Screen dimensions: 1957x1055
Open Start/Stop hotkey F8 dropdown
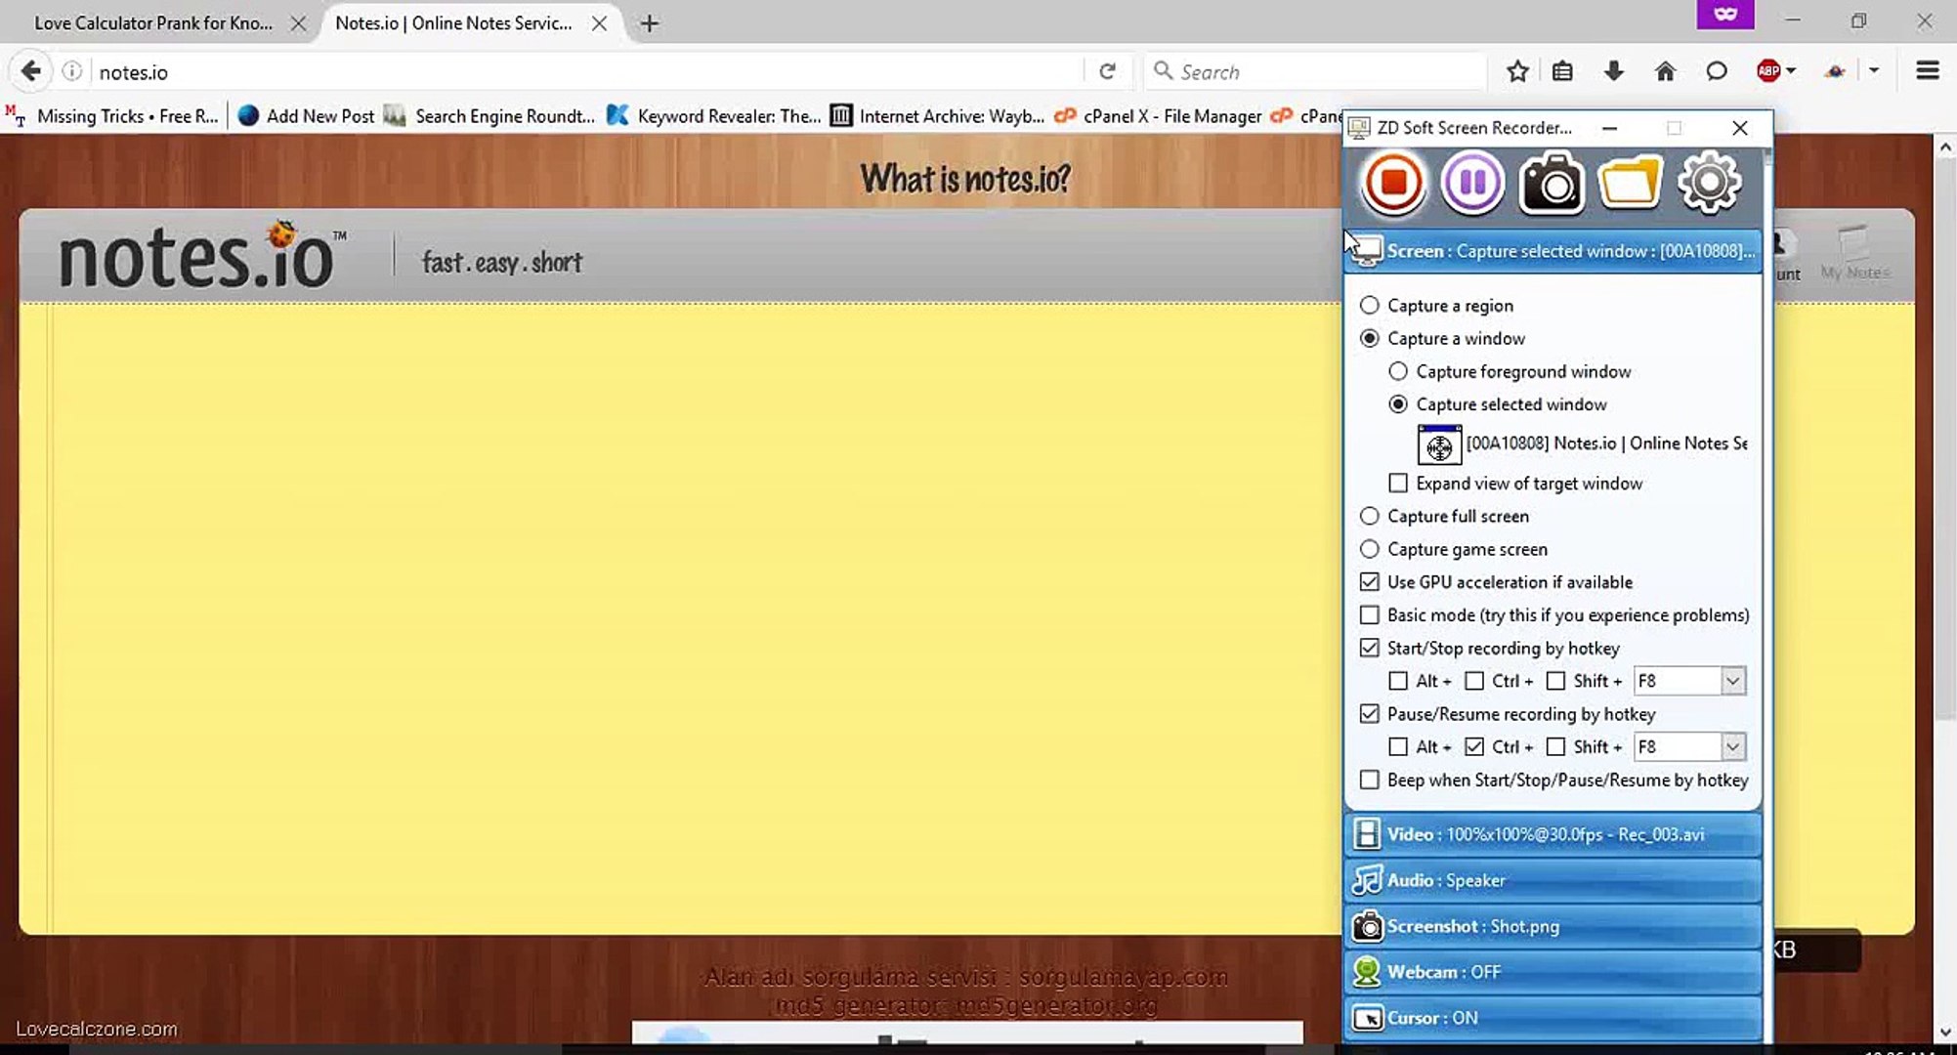tap(1732, 681)
